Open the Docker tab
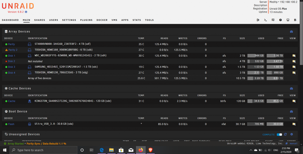The image size is (303, 154). coord(102,20)
